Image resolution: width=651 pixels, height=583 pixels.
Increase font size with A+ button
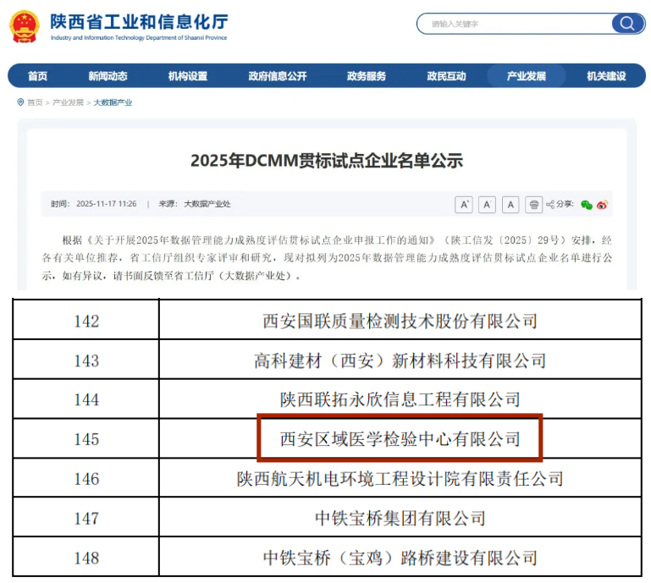pos(464,205)
